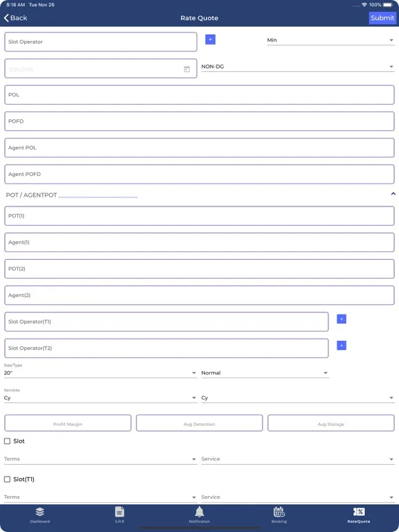
Task: Go Back to previous screen
Action: point(15,18)
